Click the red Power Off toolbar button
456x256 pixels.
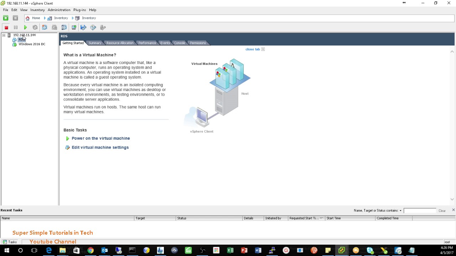[x=6, y=27]
